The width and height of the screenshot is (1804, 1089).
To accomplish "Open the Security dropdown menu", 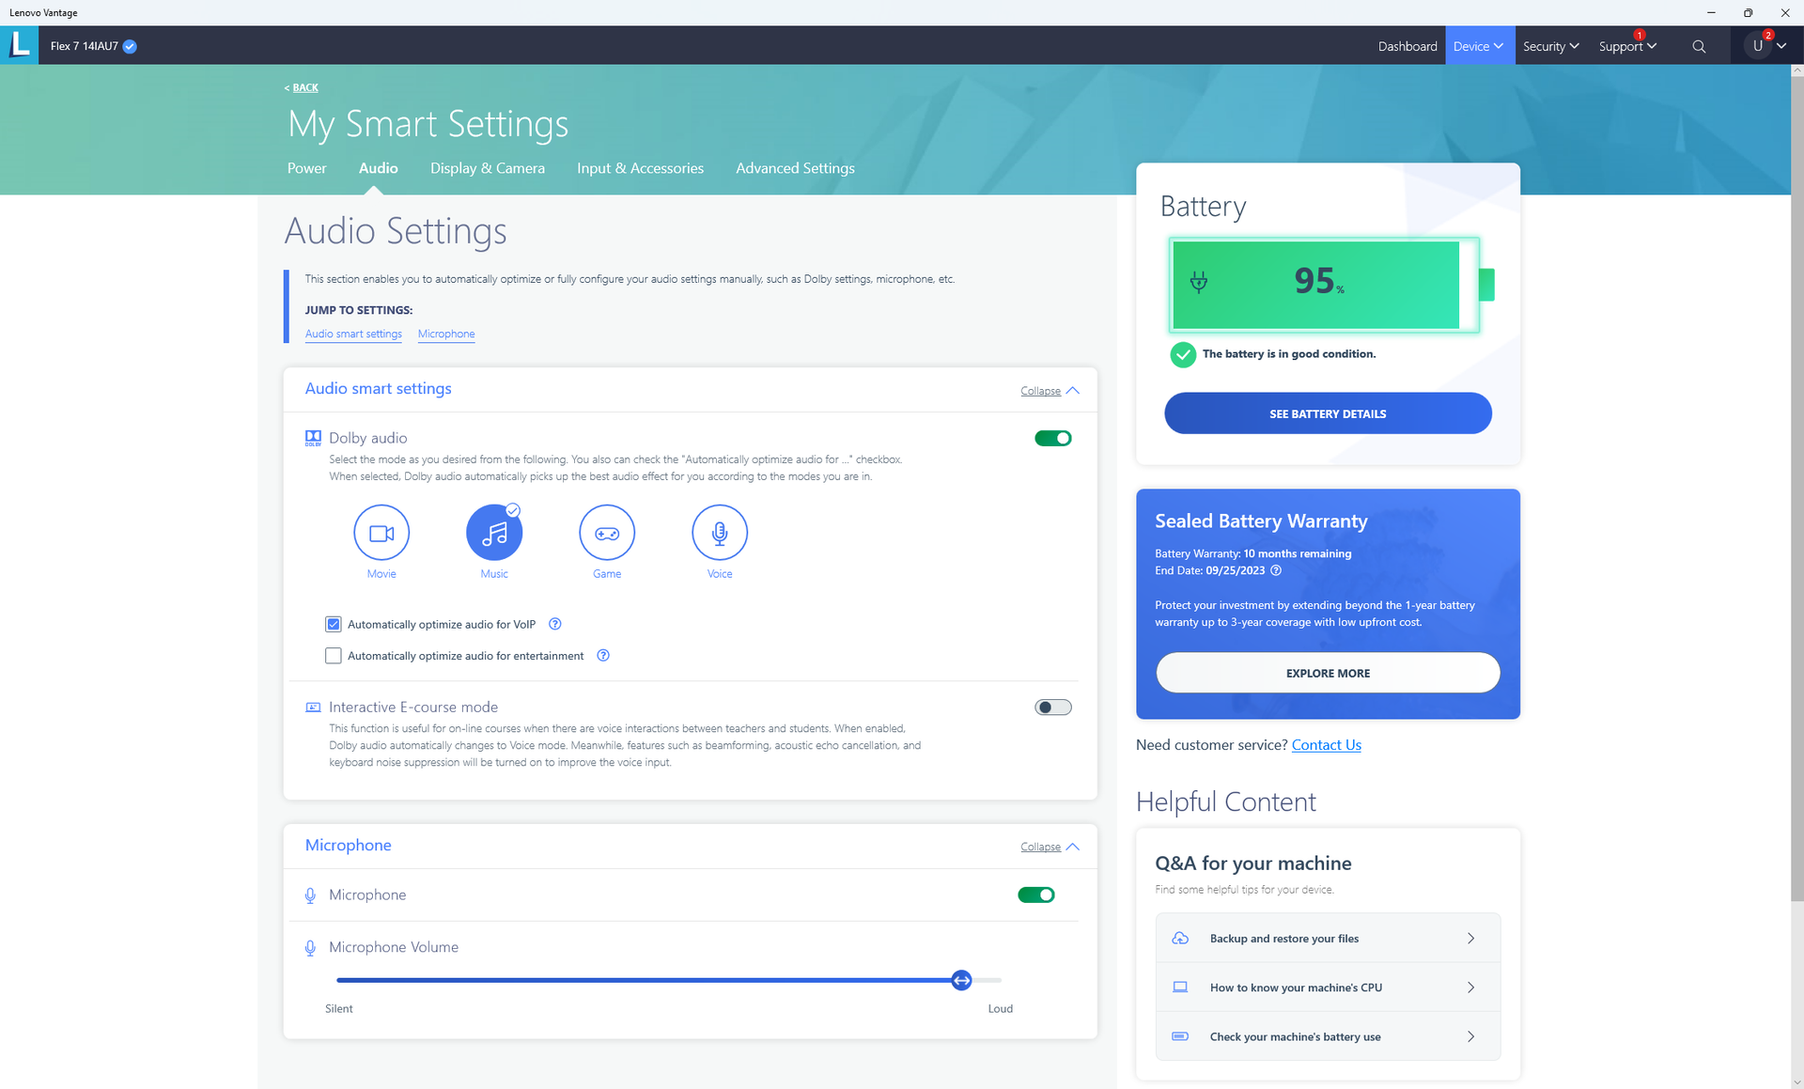I will [x=1550, y=46].
